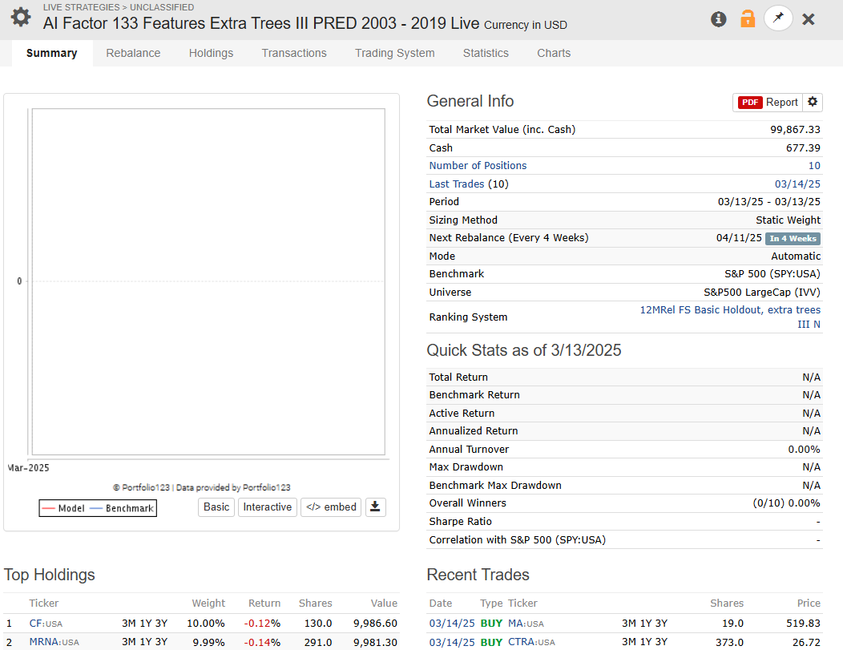Click the Overall Winners value (0/10) 0.00%

[787, 503]
